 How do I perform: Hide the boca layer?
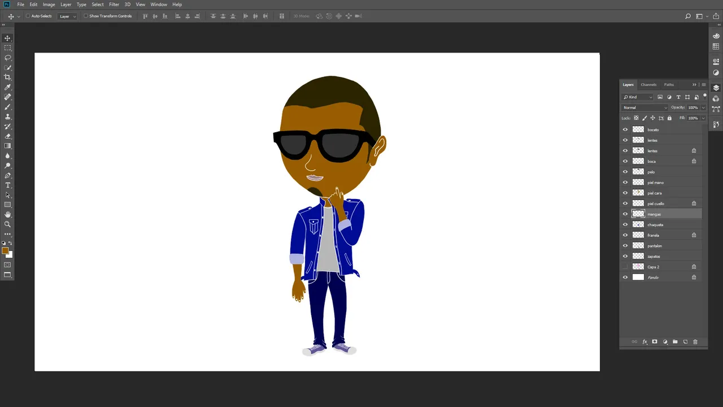625,161
